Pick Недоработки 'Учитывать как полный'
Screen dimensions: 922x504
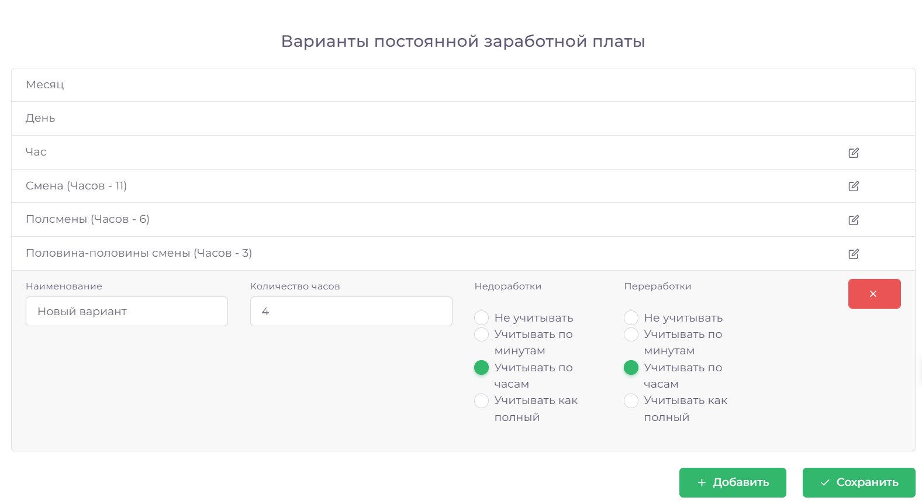click(x=481, y=401)
